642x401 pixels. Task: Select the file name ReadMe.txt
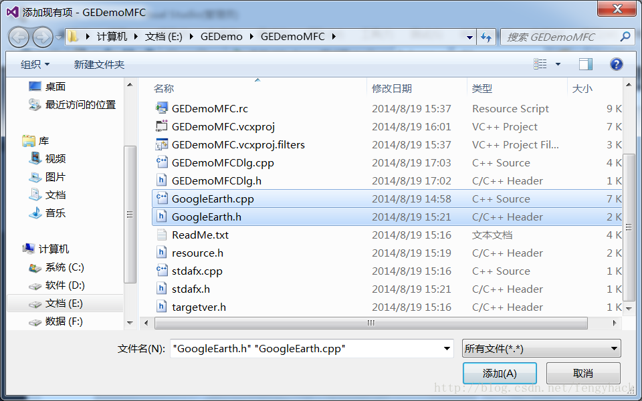(x=200, y=235)
